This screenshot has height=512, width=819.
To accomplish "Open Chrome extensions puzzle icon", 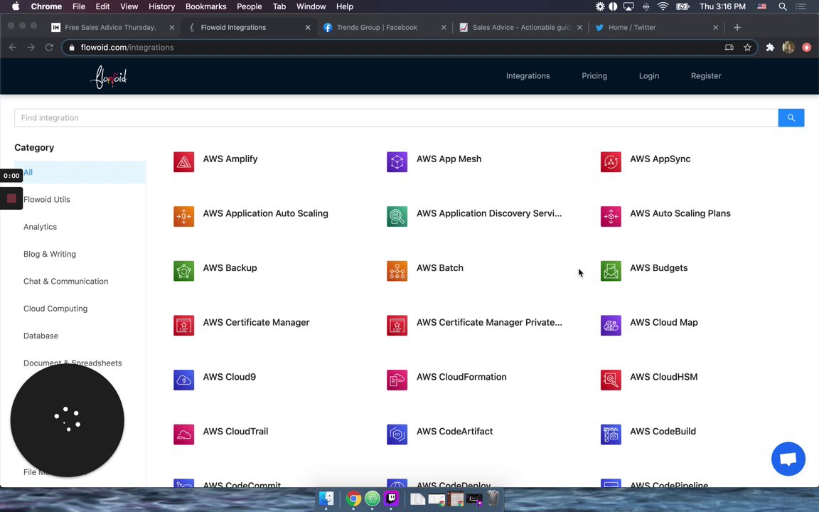I will click(x=770, y=47).
